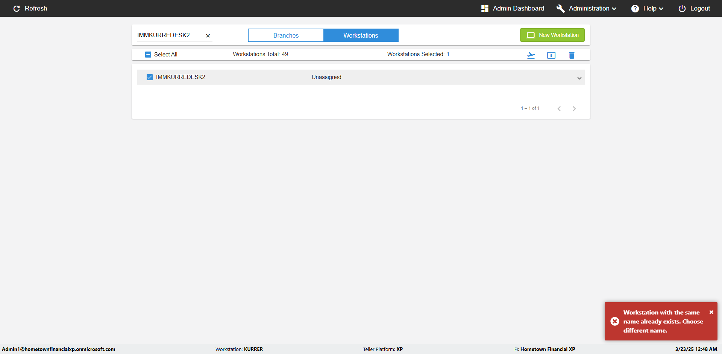Clear the search field with X icon
This screenshot has width=722, height=354.
(208, 36)
